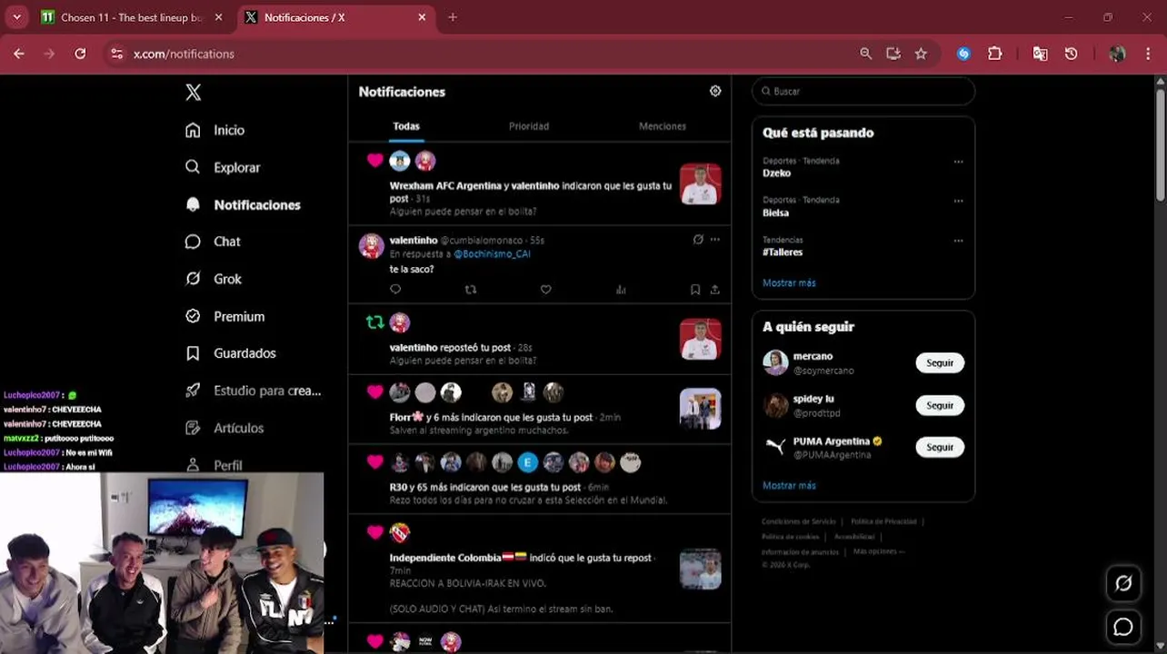Open Grok from sidebar

pos(213,279)
